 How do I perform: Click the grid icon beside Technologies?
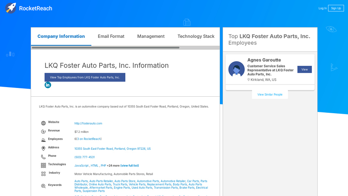coord(43,166)
